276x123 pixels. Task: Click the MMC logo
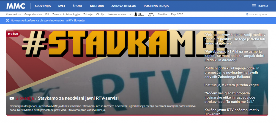[15, 6]
